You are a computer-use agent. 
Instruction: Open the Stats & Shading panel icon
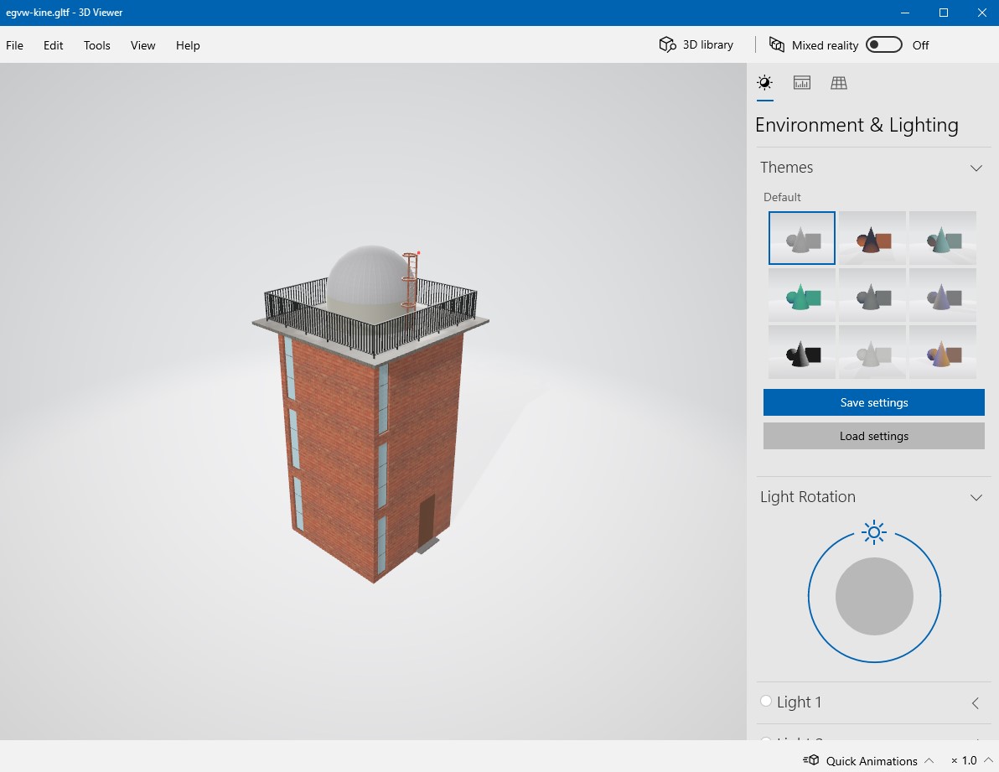click(801, 83)
